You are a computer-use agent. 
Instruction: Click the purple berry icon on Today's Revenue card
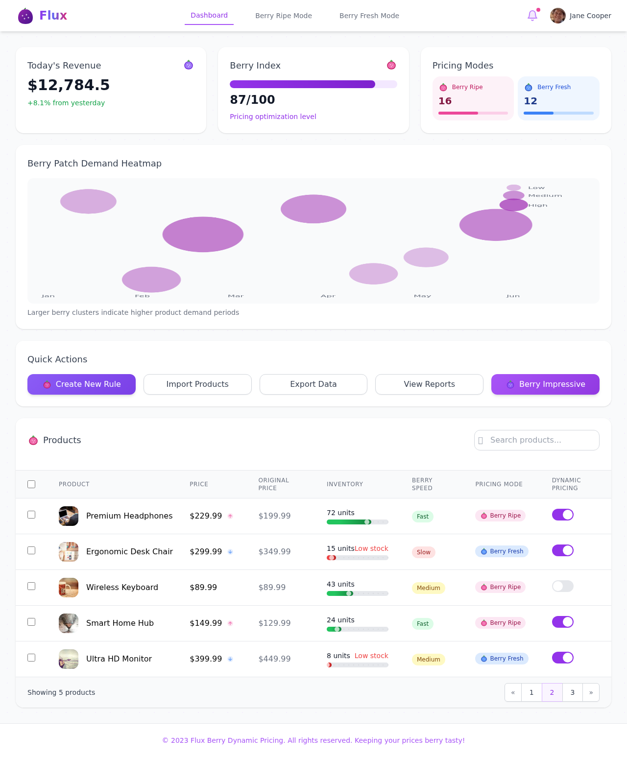pyautogui.click(x=189, y=65)
